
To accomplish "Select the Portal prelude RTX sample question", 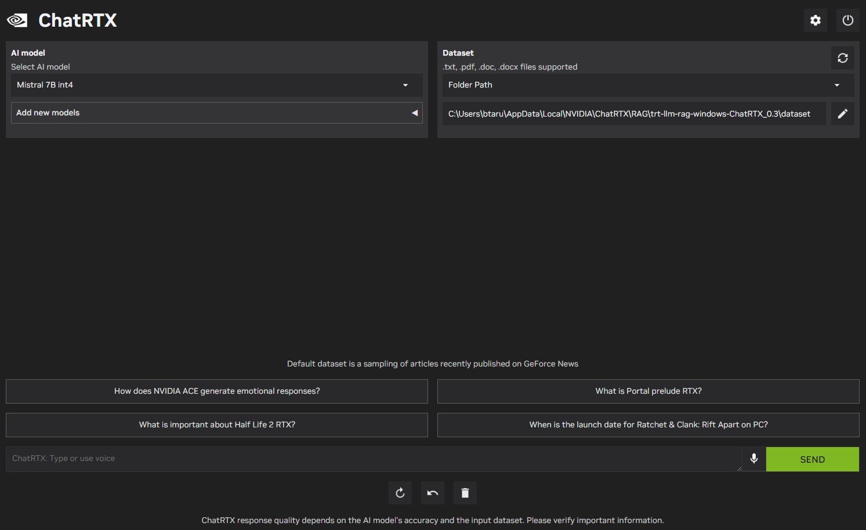I will pos(648,391).
